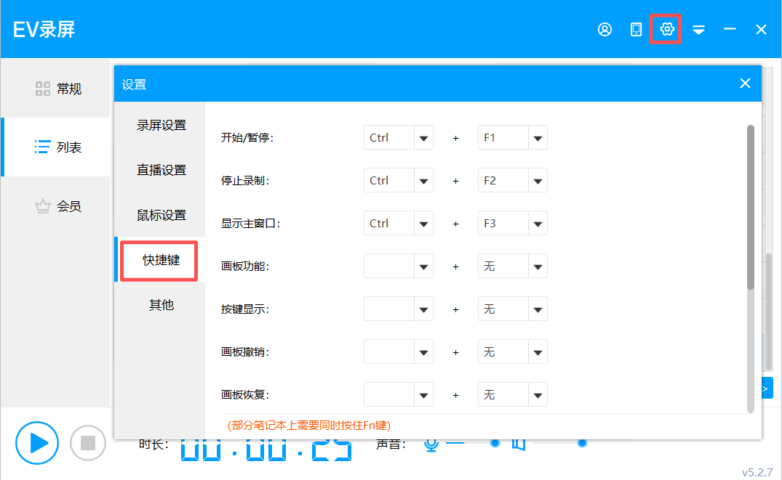Click the EV录屏 title logo
This screenshot has height=480, width=782.
(44, 30)
